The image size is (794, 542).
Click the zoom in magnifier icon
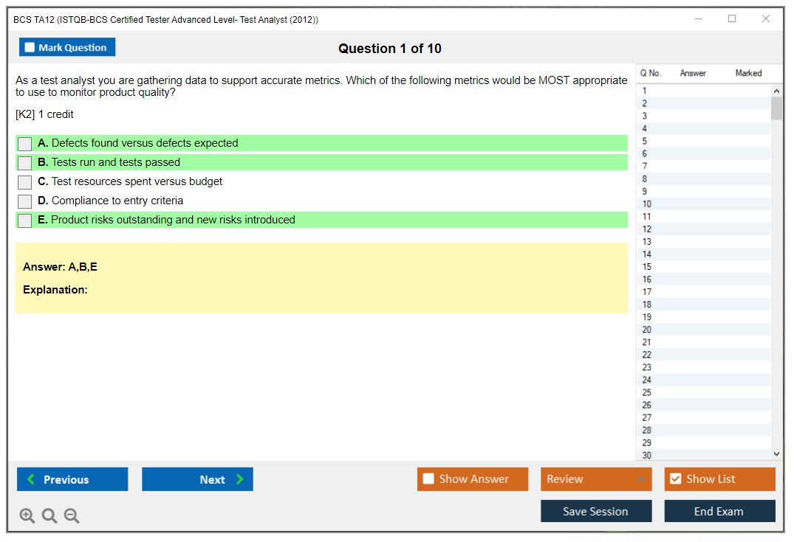tap(27, 516)
